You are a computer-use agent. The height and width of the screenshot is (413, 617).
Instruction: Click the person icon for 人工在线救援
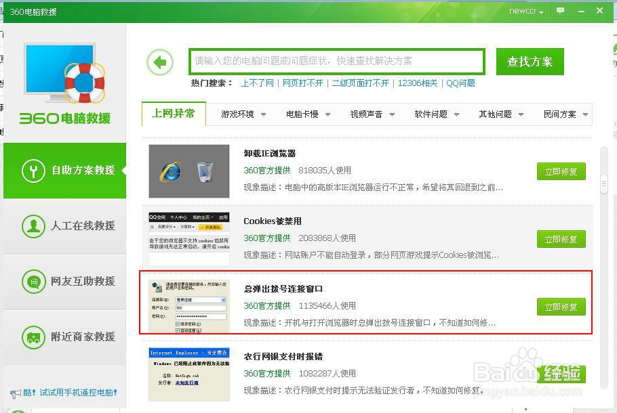[33, 226]
